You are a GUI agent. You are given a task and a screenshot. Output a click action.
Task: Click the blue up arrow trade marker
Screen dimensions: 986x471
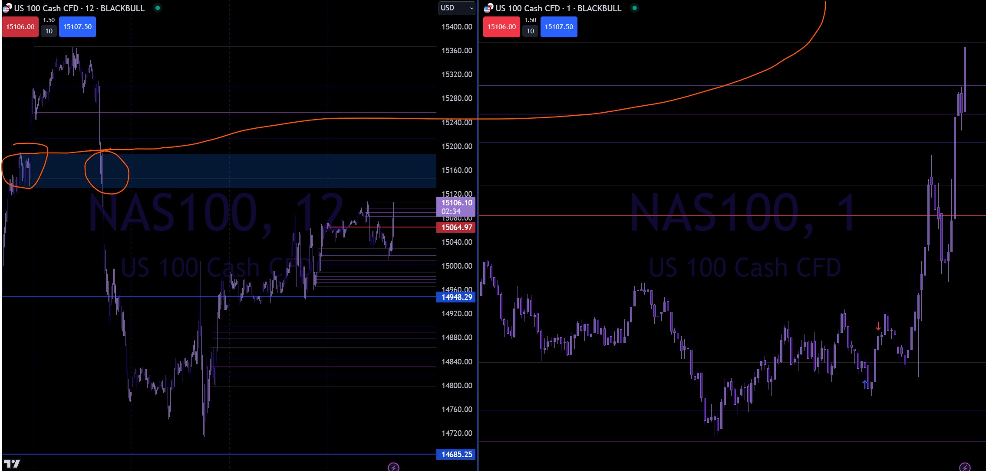864,384
